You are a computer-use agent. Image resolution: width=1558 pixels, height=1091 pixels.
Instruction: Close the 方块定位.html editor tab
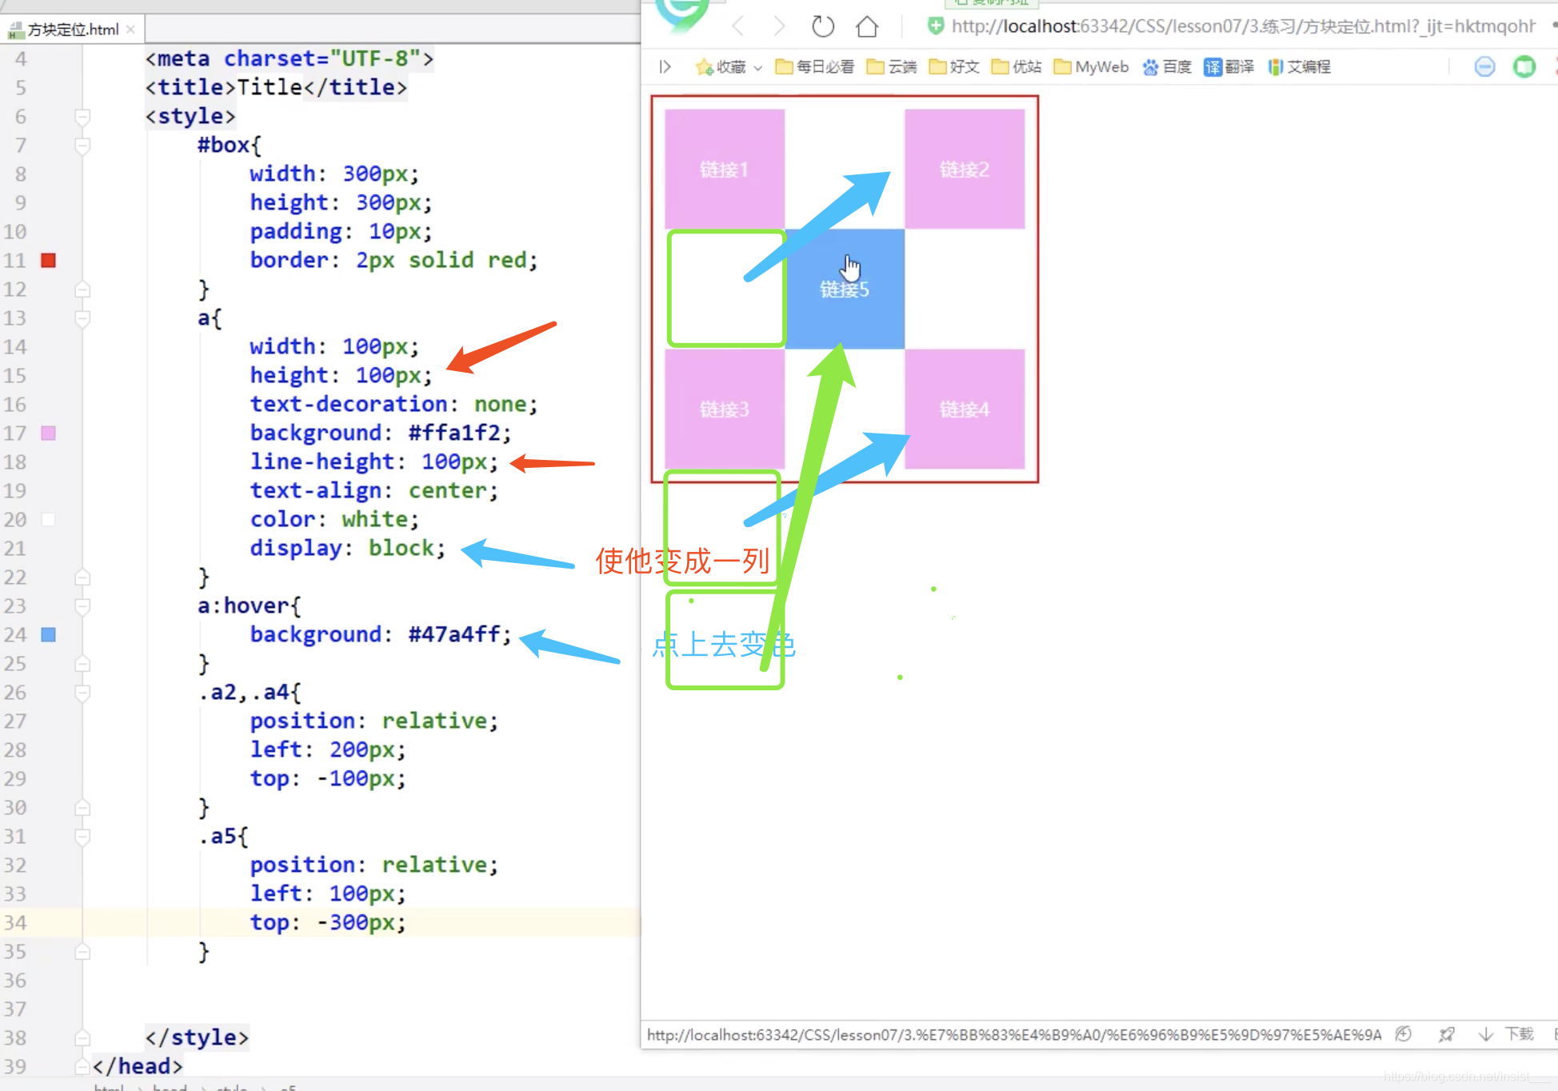click(x=130, y=30)
